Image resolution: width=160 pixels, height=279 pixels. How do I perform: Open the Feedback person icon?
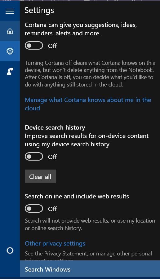tap(10, 71)
